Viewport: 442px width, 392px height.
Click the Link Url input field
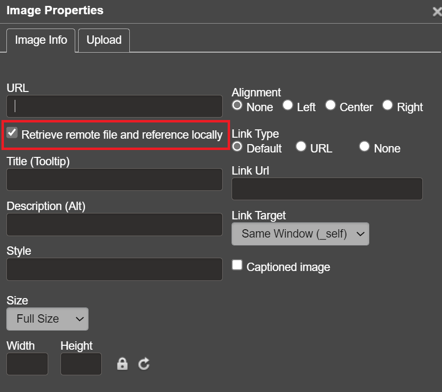[327, 189]
